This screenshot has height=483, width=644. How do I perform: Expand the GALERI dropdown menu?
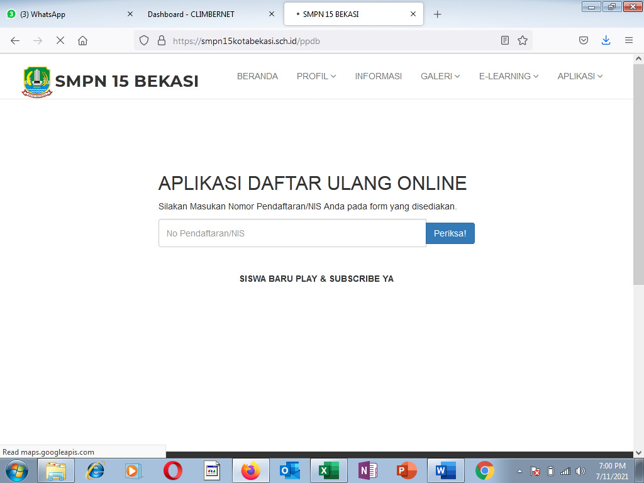click(440, 76)
